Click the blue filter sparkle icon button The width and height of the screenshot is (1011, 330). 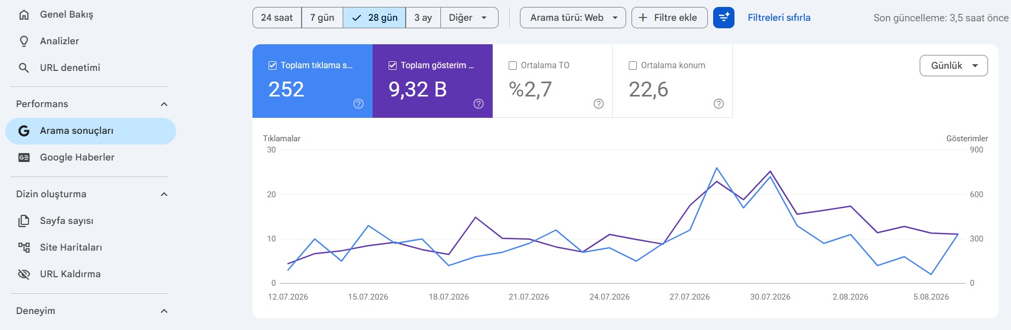pyautogui.click(x=724, y=18)
